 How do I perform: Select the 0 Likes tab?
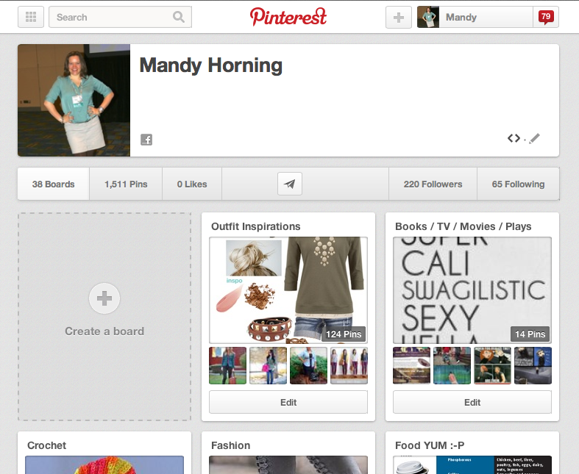coord(192,184)
